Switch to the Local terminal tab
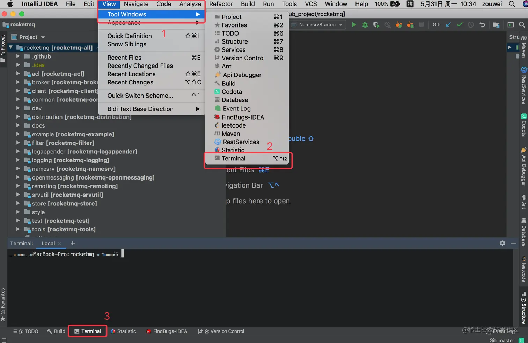The width and height of the screenshot is (528, 343). pyautogui.click(x=48, y=244)
